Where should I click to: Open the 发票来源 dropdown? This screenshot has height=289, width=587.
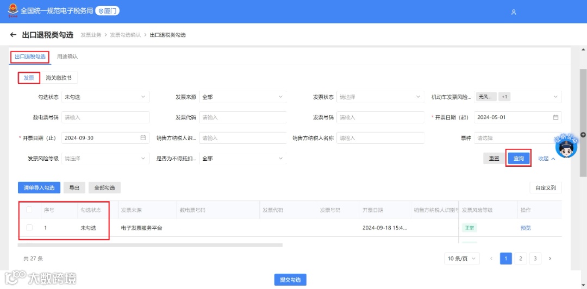click(242, 97)
